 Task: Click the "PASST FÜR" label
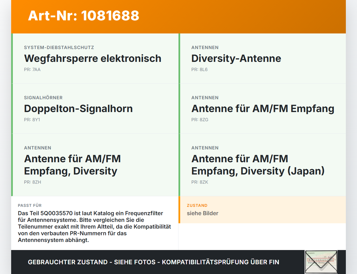click(30, 205)
